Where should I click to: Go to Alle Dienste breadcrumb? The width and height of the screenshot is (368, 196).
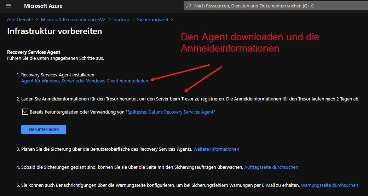(x=20, y=20)
